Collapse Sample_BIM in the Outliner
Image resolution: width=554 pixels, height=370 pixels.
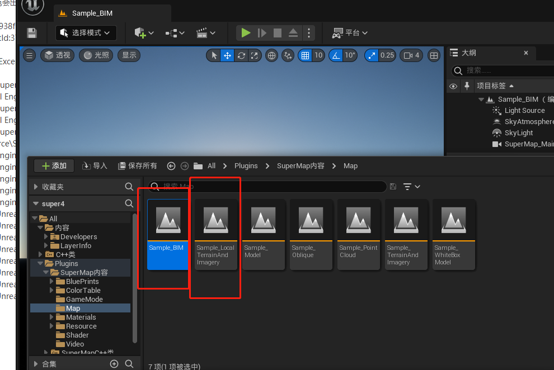pos(481,99)
